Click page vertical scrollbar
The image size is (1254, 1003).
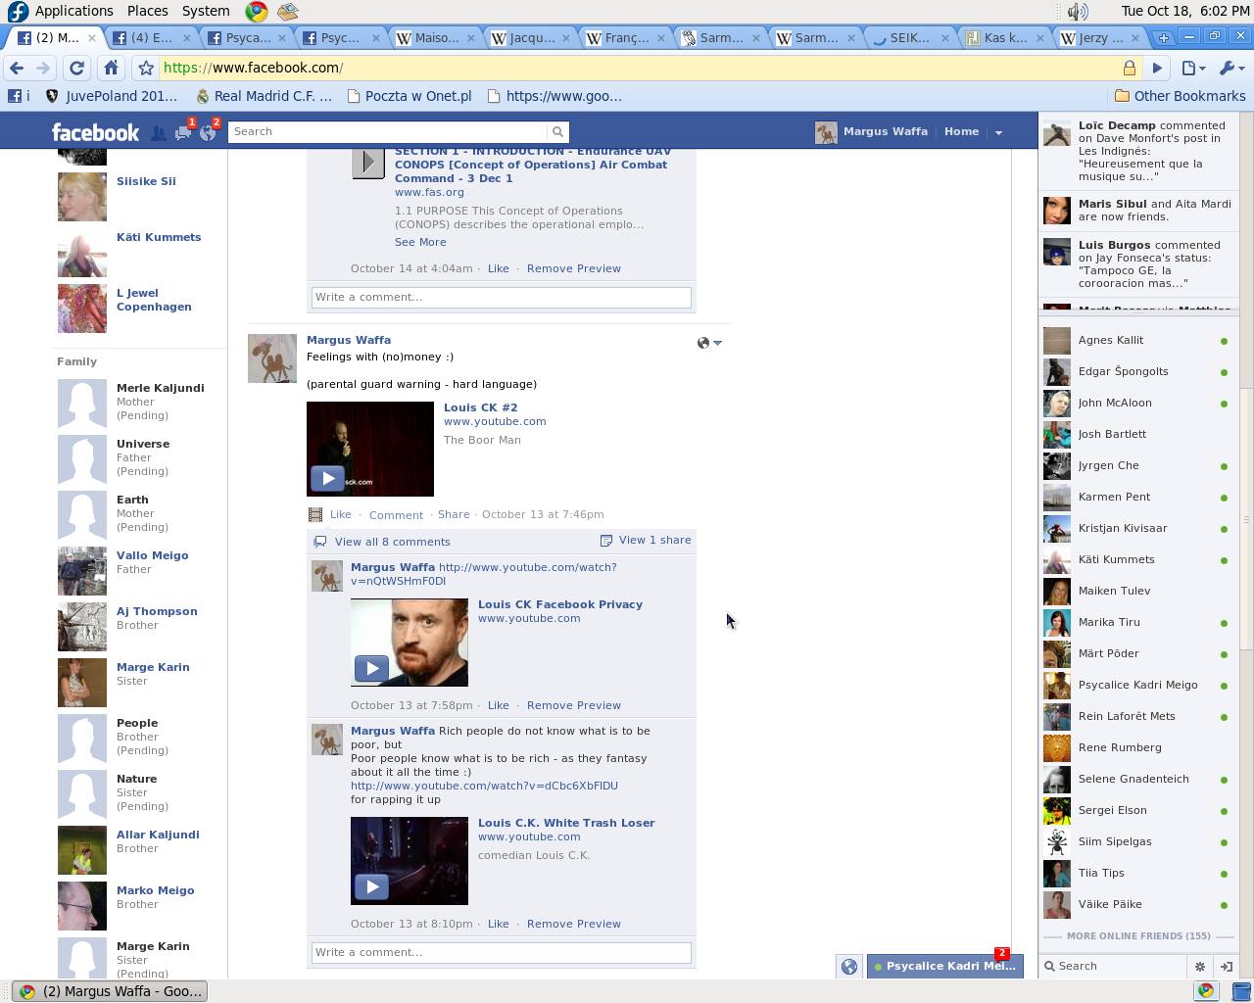pos(1247,519)
